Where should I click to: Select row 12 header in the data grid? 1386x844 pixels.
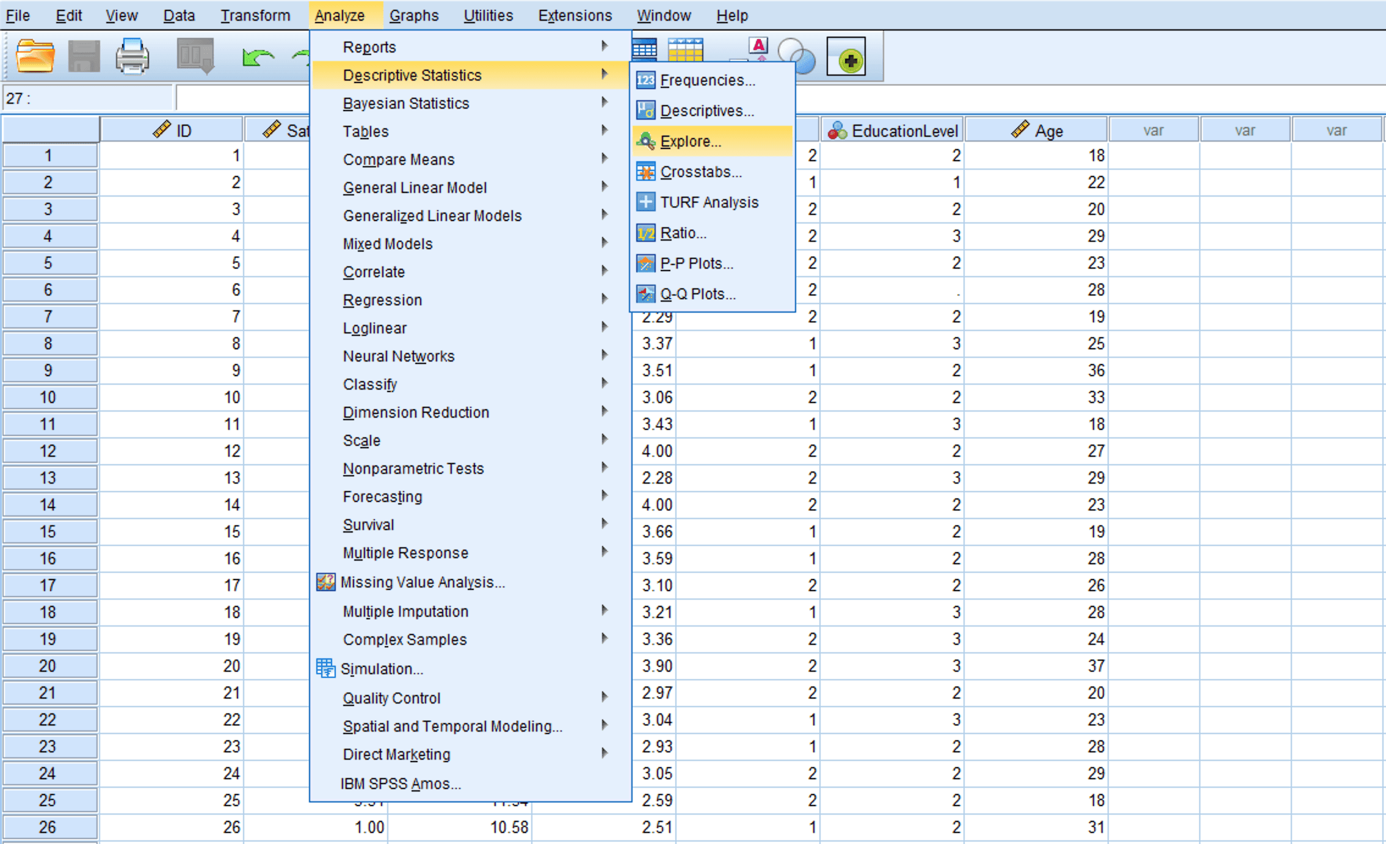tap(48, 451)
